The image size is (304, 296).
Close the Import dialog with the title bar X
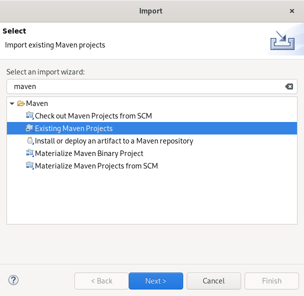coord(292,11)
